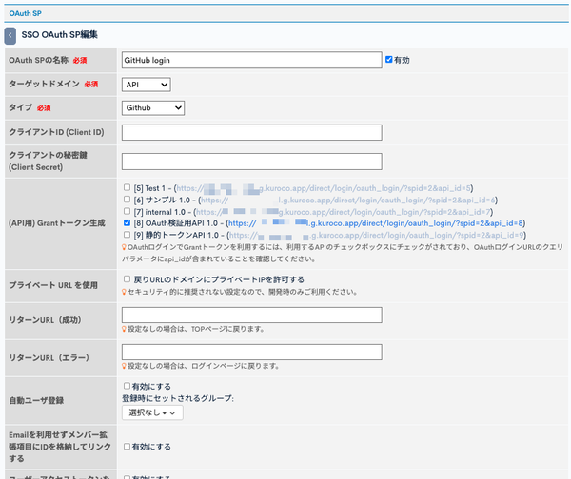The height and width of the screenshot is (479, 571).
Task: Open the oauth_login URL with api_id=5
Action: 324,188
